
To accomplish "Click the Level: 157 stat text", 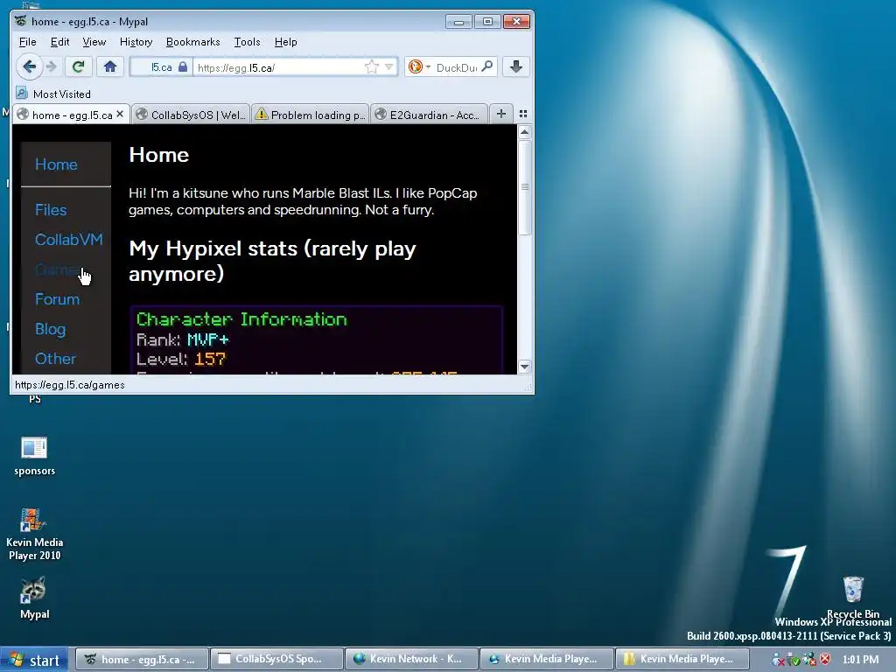I will [x=181, y=359].
